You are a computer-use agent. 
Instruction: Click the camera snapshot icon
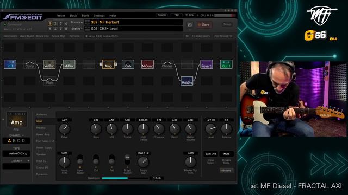(190, 25)
